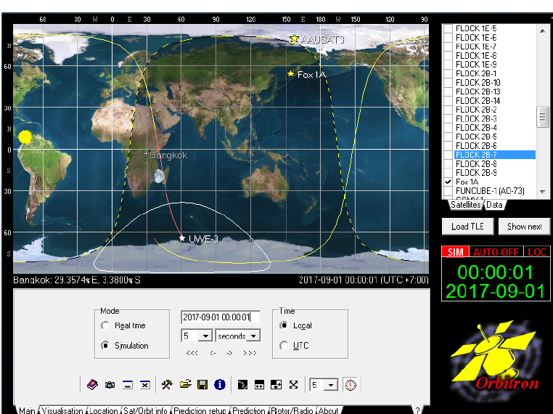Select the Real time mode radio button
Image resolution: width=553 pixels, height=414 pixels.
(105, 325)
